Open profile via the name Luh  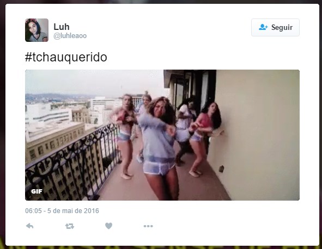tap(62, 27)
